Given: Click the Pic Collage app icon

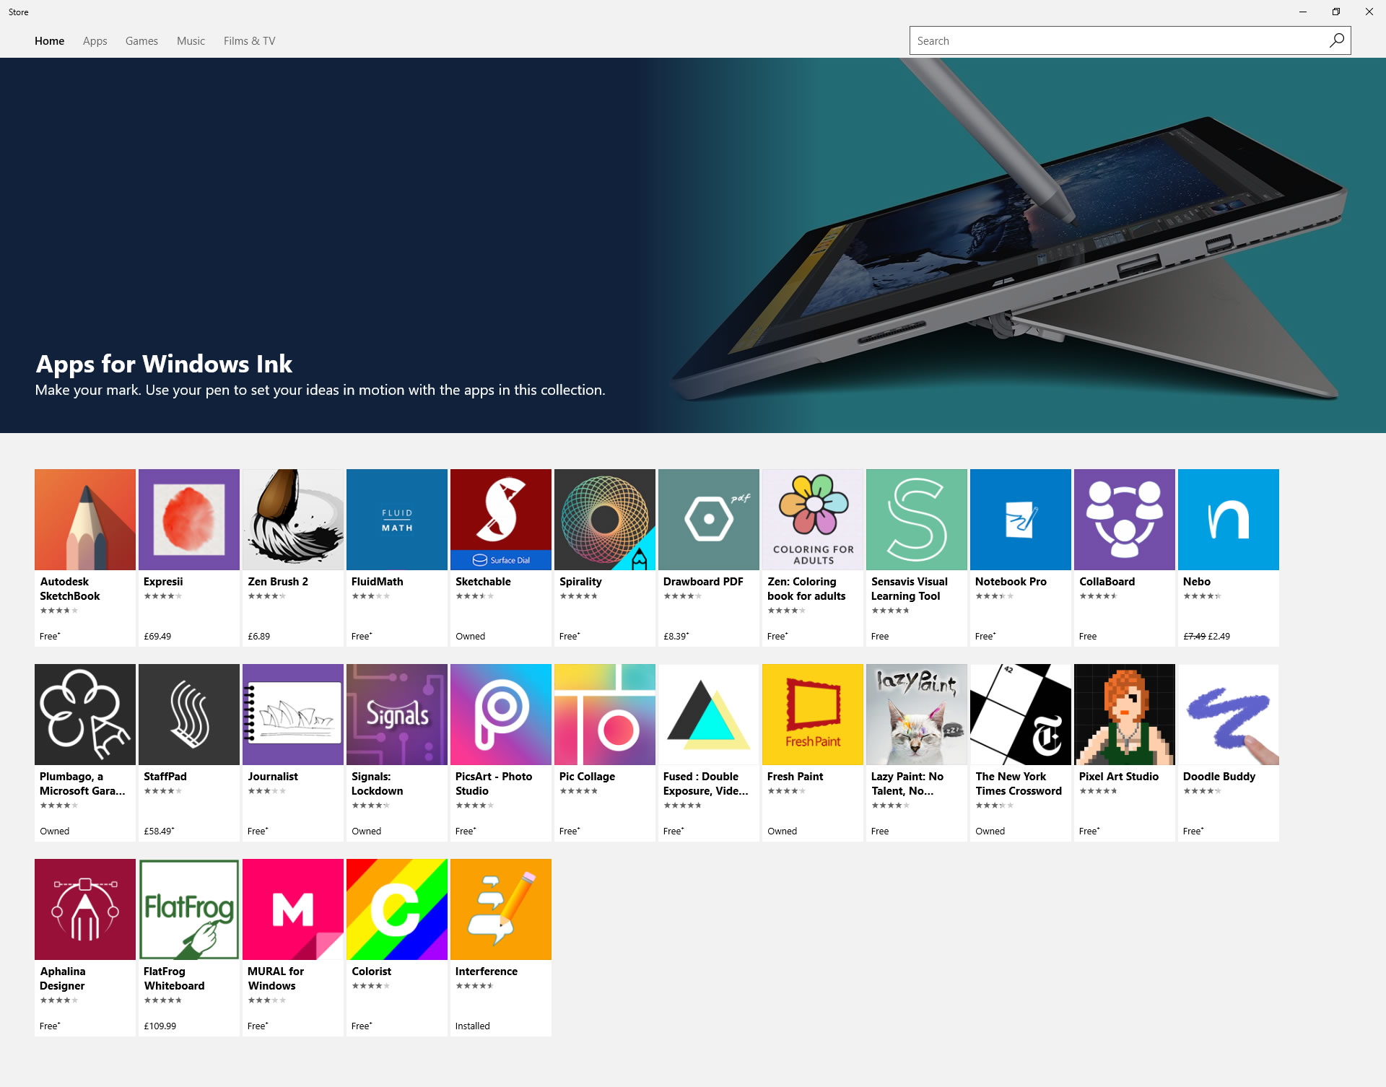Looking at the screenshot, I should 605,715.
